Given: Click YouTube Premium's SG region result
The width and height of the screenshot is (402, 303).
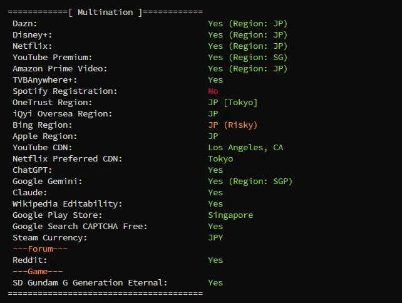Looking at the screenshot, I should click(x=247, y=57).
